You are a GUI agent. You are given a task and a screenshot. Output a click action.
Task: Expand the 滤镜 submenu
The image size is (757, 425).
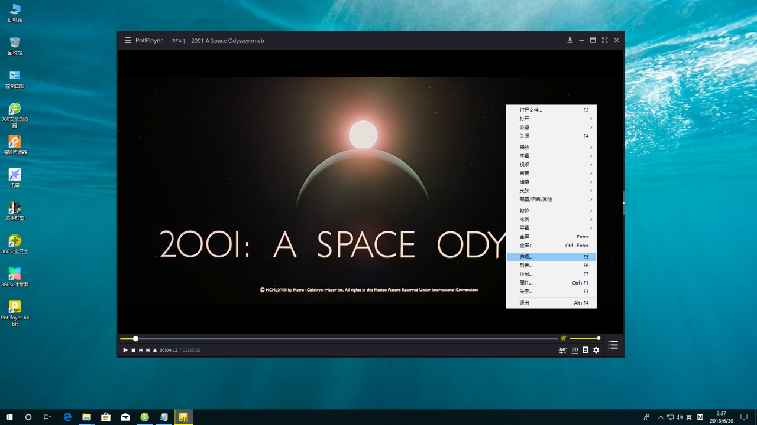[551, 182]
